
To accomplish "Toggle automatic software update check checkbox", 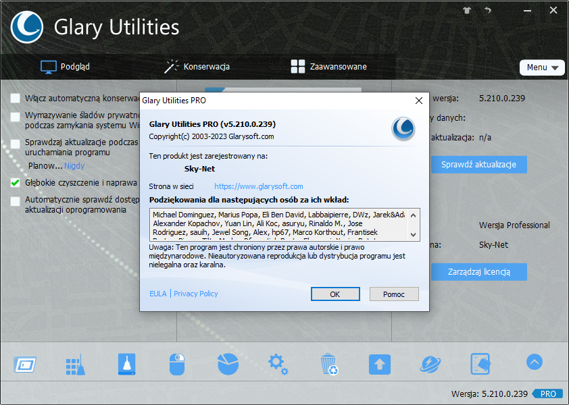I will [16, 201].
